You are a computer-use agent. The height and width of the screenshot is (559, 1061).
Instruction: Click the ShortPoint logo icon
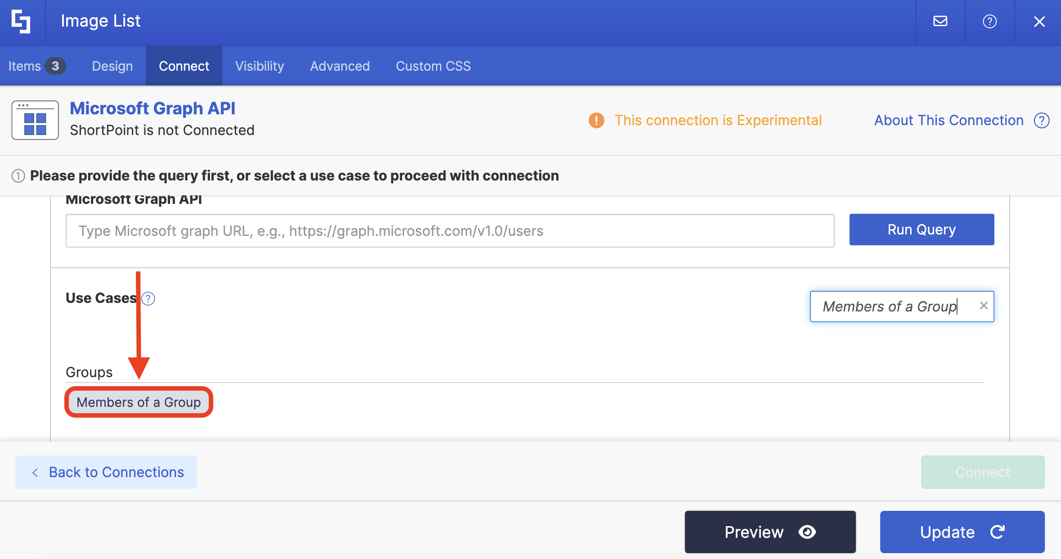coord(21,22)
